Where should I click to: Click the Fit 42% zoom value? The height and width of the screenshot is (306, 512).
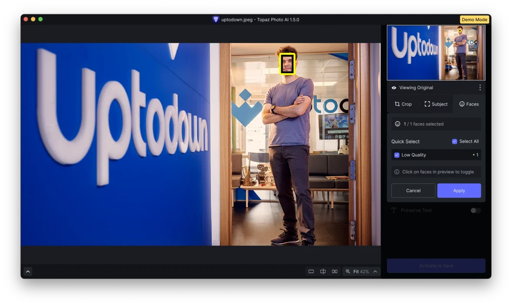[361, 272]
